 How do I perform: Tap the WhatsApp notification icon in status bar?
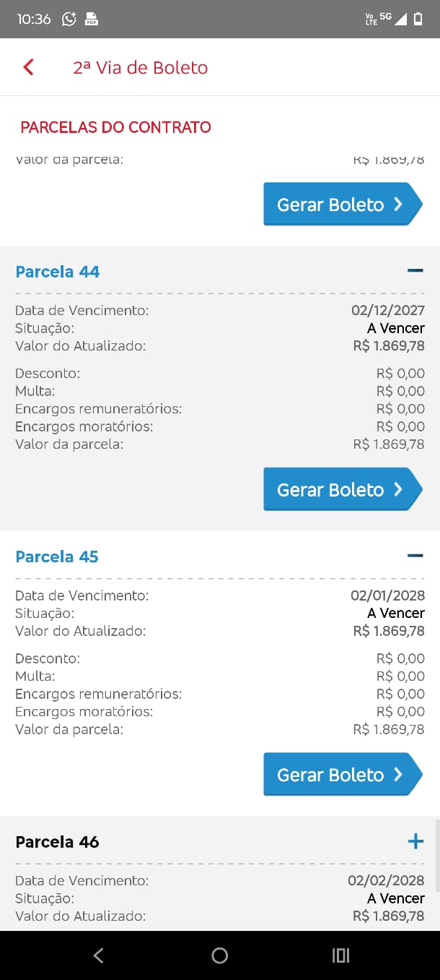click(x=69, y=20)
